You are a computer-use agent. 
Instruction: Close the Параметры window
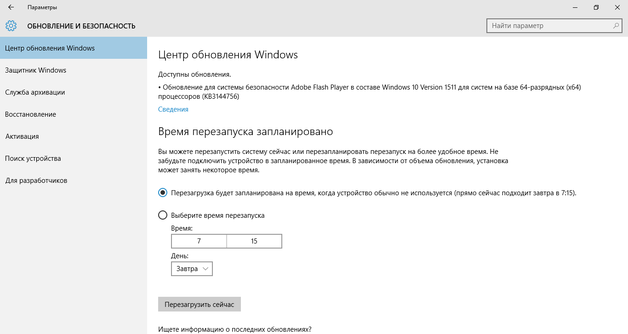tap(617, 7)
